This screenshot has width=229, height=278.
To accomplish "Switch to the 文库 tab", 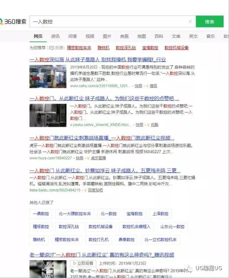I will pyautogui.click(x=176, y=36).
